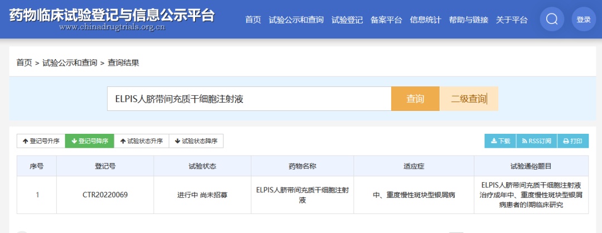Click the magnifier search icon in header
Screen dimensions: 602x233
point(552,19)
